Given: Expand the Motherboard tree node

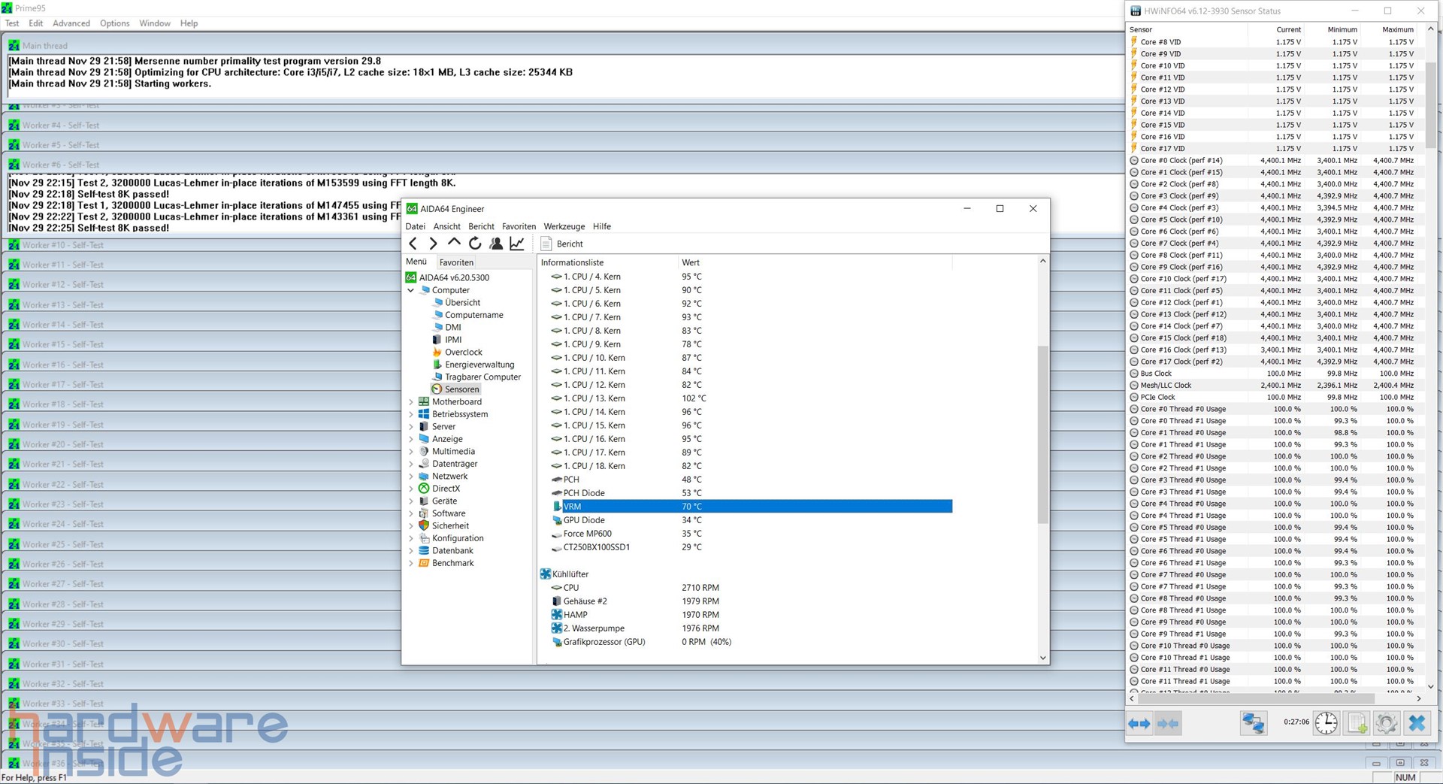Looking at the screenshot, I should (411, 402).
